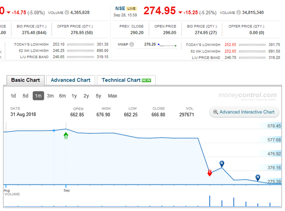
Task: Open the Basic Chart tab
Action: pyautogui.click(x=26, y=80)
